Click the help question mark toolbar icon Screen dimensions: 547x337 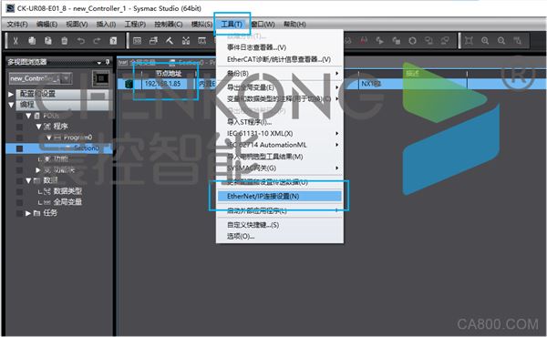[113, 41]
